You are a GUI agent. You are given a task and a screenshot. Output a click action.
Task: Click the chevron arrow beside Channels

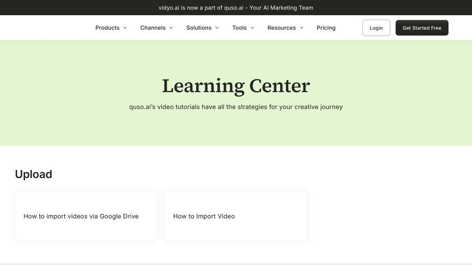tap(171, 28)
